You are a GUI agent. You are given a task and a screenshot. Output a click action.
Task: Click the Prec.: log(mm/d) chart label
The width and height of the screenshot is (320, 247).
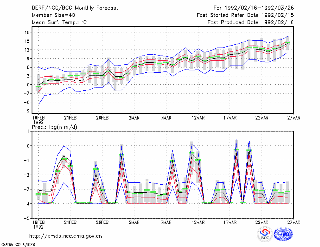pos(54,127)
